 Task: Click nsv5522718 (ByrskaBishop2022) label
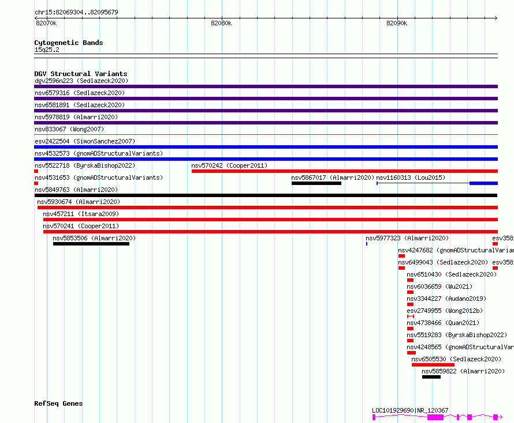click(85, 165)
